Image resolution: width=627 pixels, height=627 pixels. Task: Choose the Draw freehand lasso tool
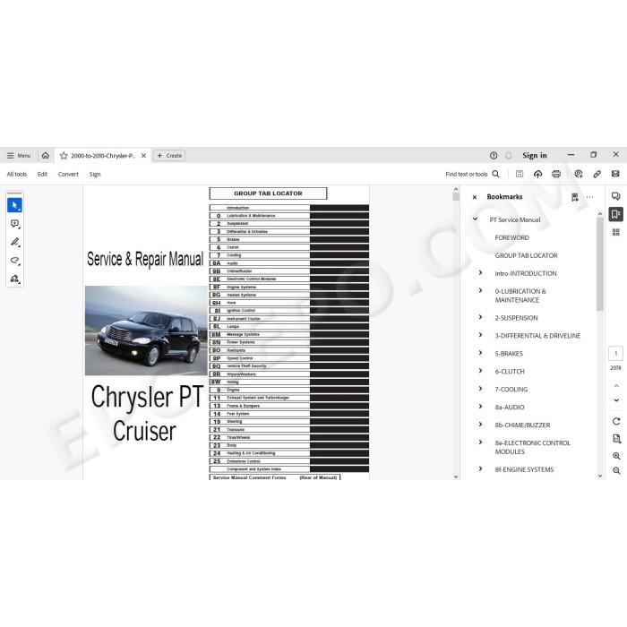click(15, 261)
